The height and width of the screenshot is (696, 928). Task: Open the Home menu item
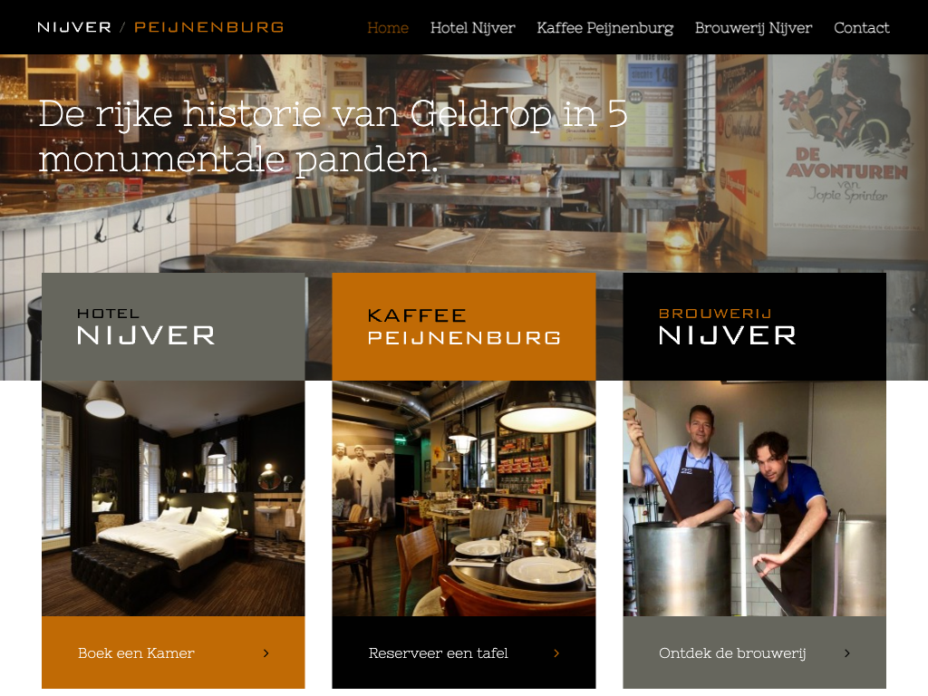click(x=388, y=28)
